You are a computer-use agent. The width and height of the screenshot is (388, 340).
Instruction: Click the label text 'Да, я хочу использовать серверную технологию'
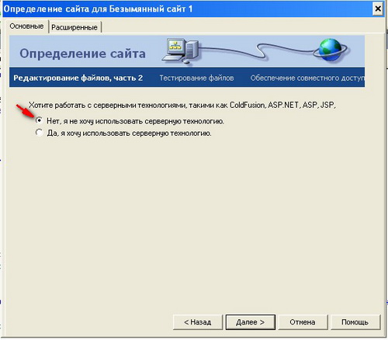[x=129, y=134]
